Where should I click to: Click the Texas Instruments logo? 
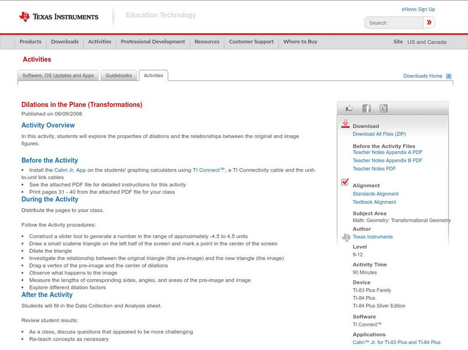coord(59,17)
